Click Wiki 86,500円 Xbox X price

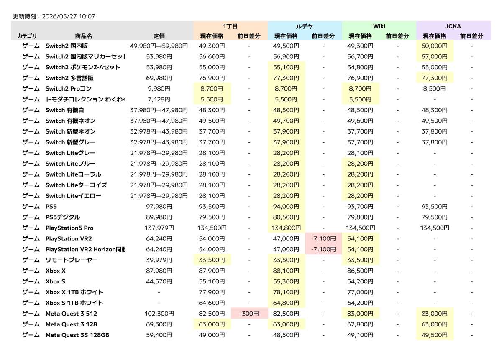click(x=361, y=271)
